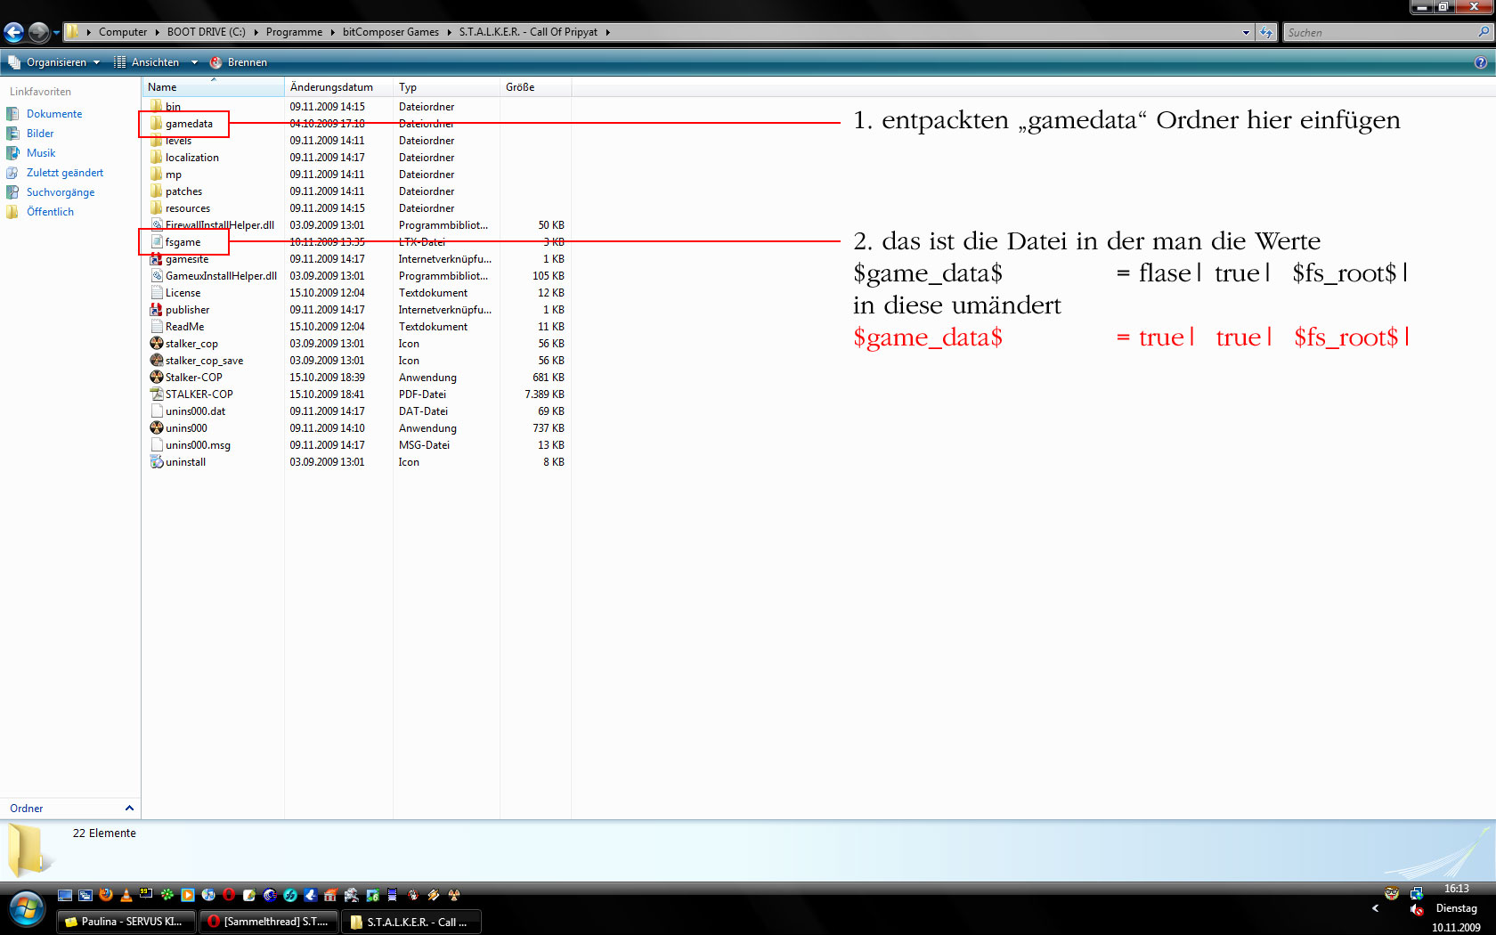Open Explorer help question mark

click(x=1480, y=62)
